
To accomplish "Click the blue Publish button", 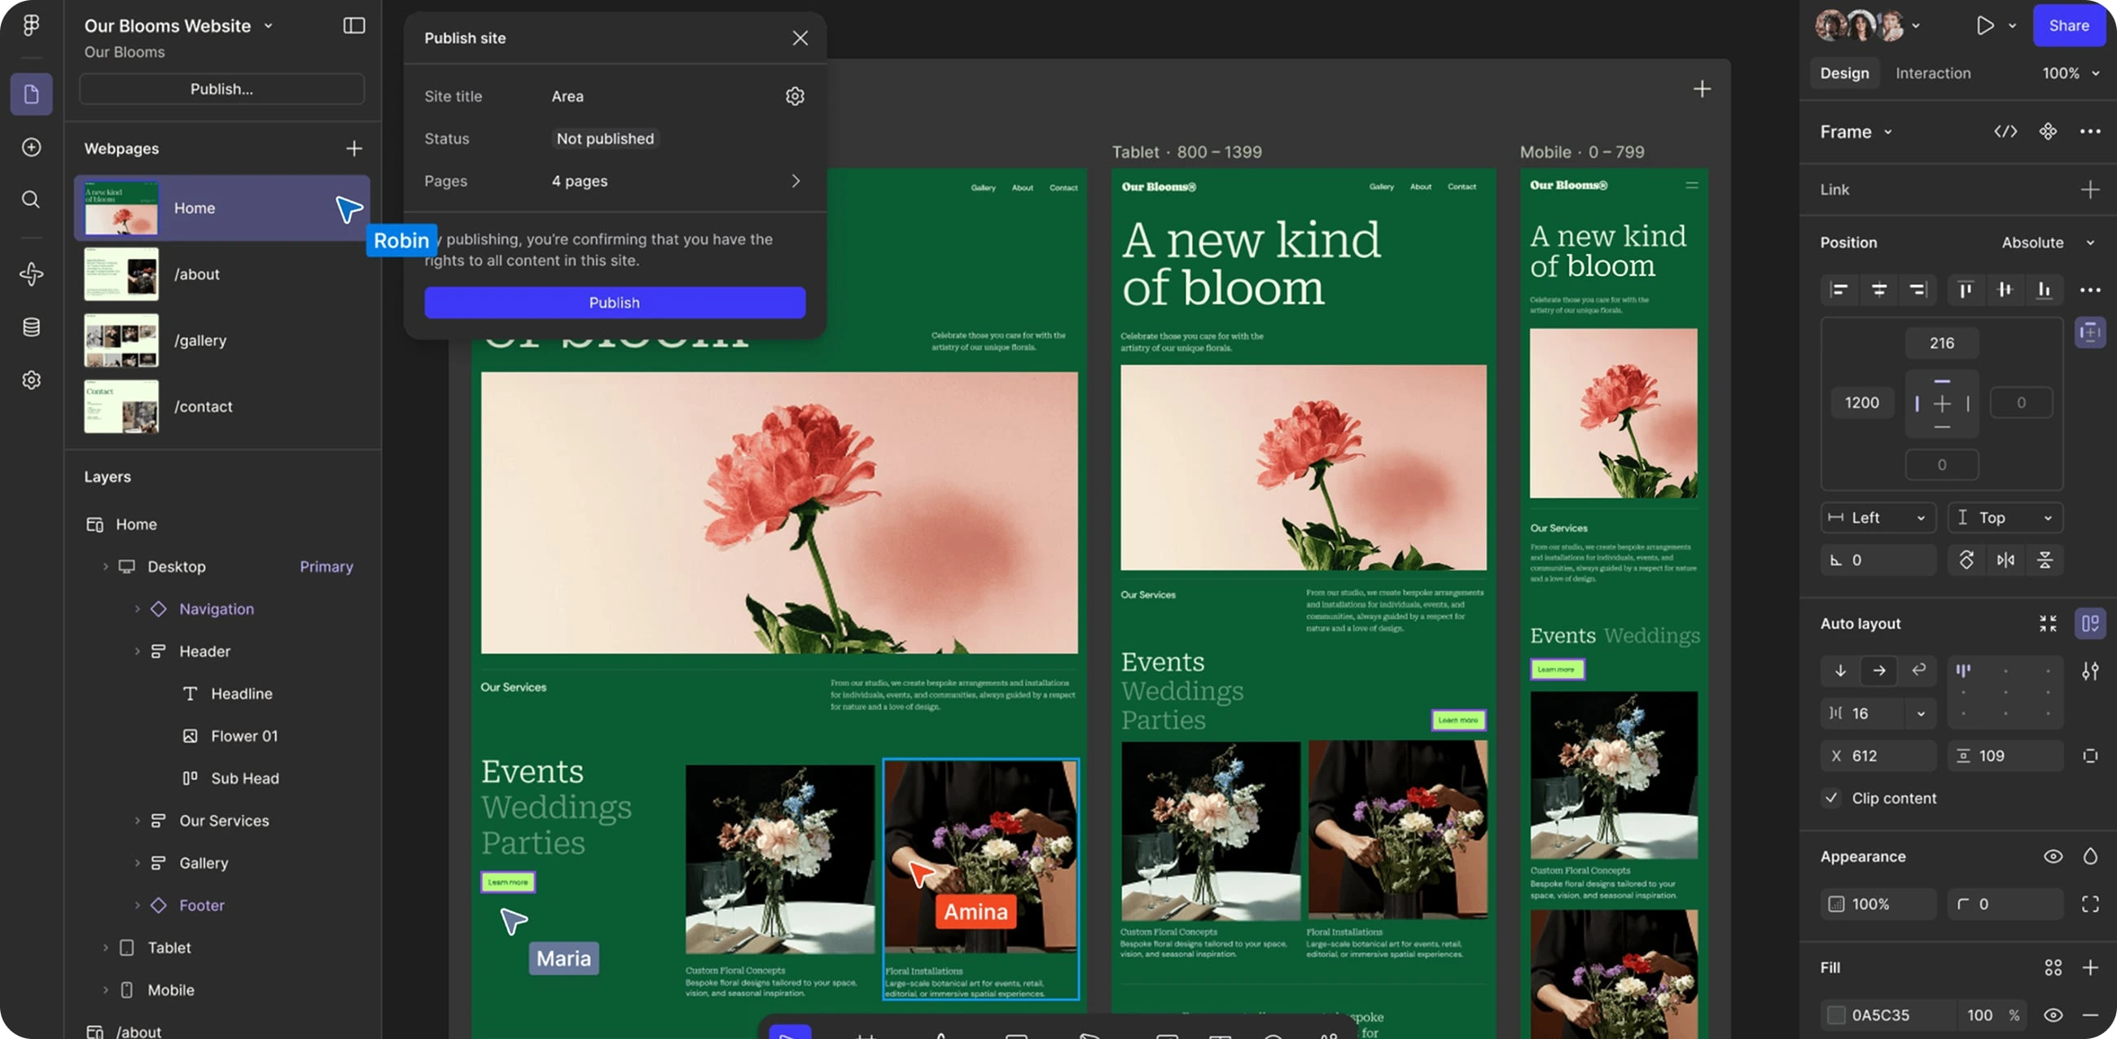I will 614,302.
